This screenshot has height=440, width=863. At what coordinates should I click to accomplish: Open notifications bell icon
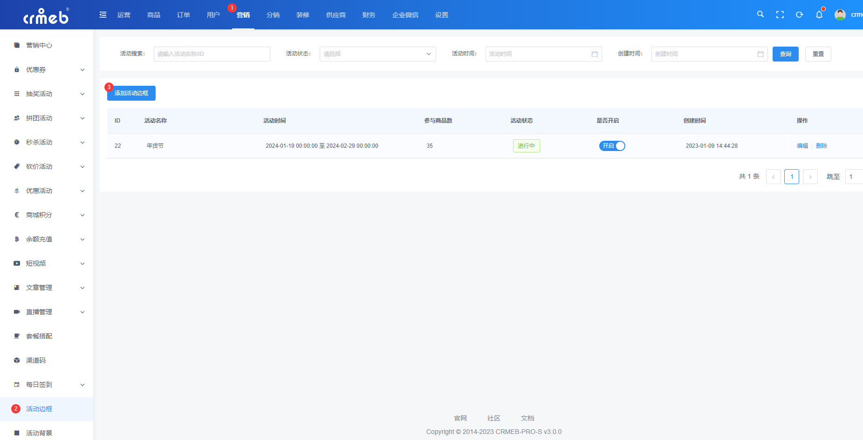pyautogui.click(x=819, y=15)
